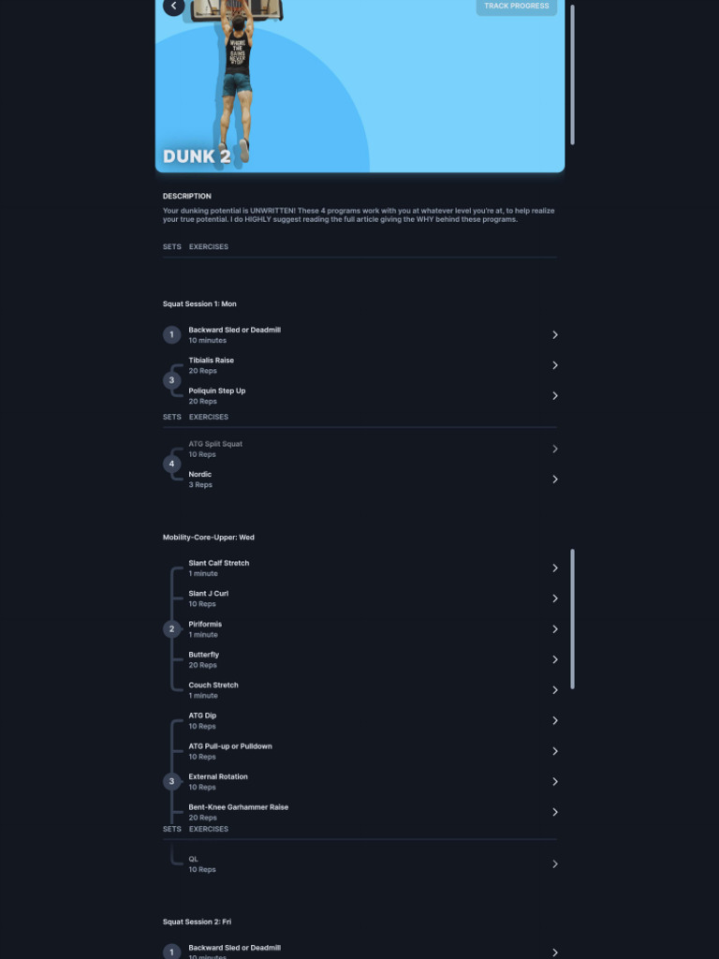Click the Track Progress button

tap(516, 7)
